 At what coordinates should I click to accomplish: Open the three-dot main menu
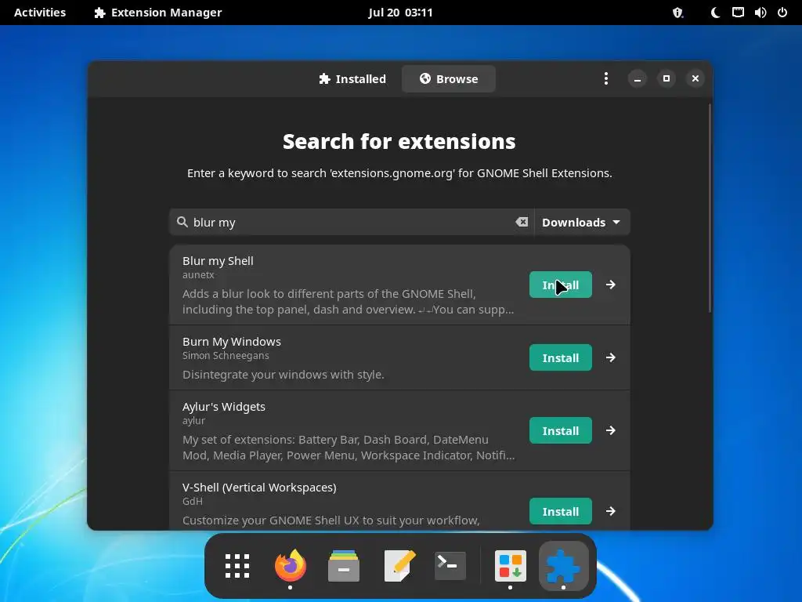tap(606, 78)
